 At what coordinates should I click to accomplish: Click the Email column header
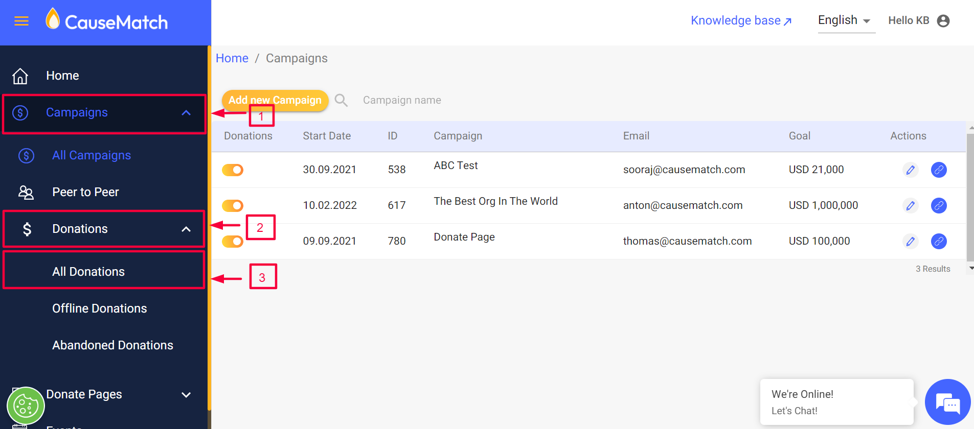pos(636,136)
